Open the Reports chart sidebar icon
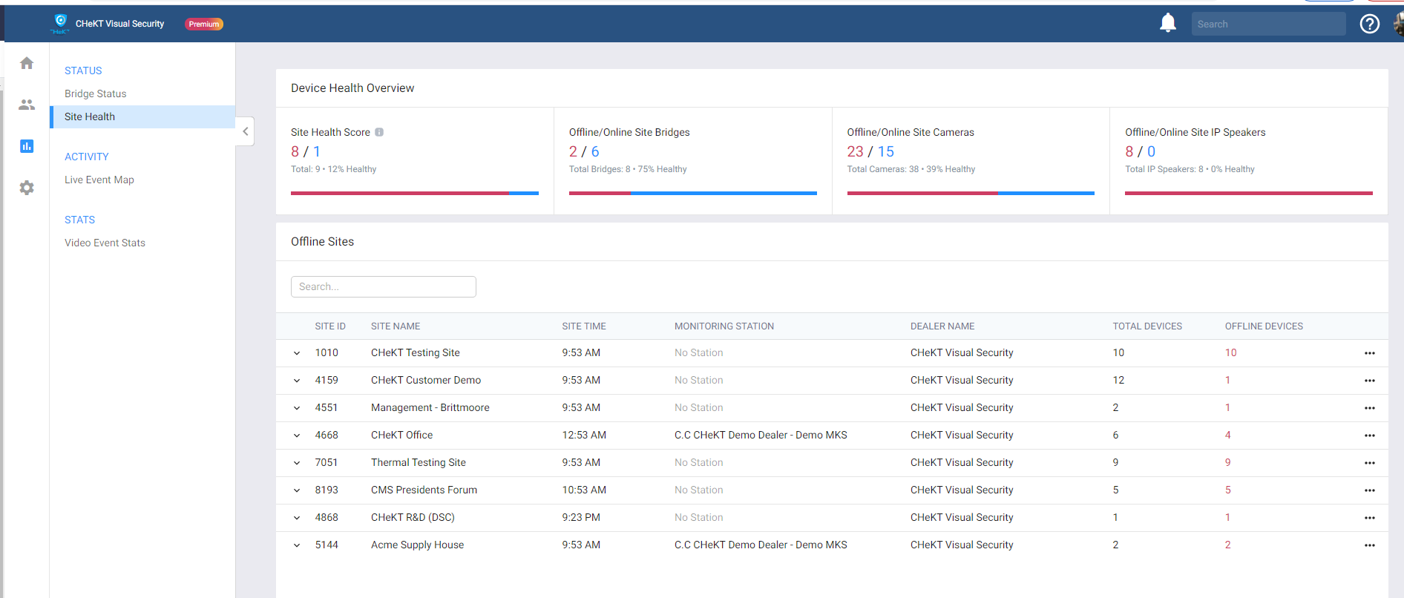 (x=27, y=146)
